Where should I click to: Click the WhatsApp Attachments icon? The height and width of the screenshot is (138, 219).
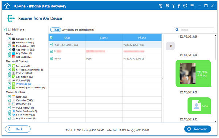point(14,87)
